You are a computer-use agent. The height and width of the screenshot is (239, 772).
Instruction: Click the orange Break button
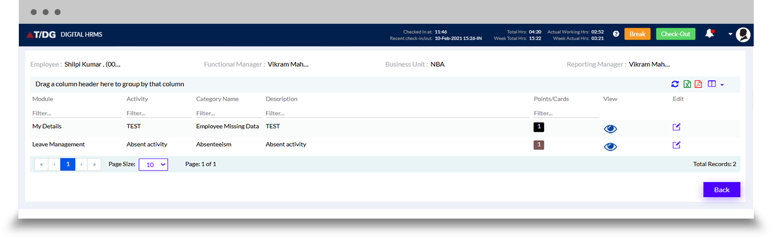638,34
